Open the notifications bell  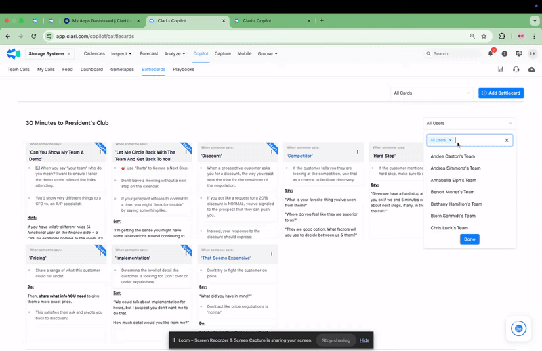pos(490,53)
